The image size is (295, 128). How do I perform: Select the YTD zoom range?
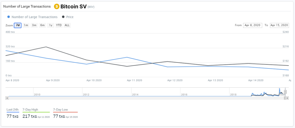(59, 25)
